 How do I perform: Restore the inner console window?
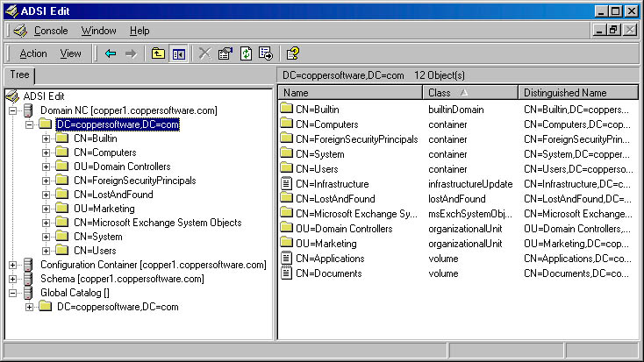613,30
